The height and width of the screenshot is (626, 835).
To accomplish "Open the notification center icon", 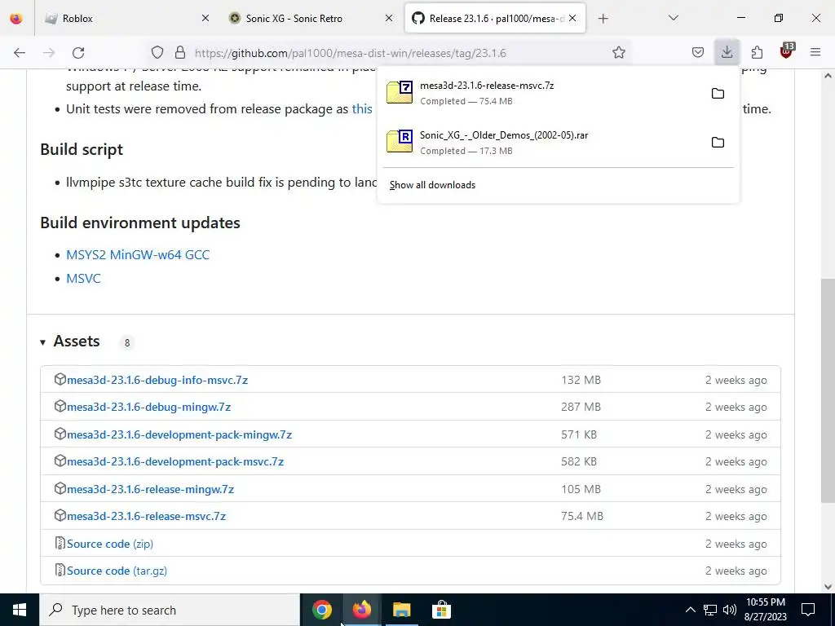I will [x=808, y=610].
